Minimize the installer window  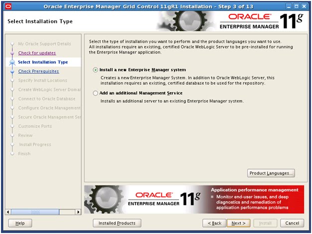click(x=289, y=6)
